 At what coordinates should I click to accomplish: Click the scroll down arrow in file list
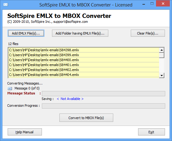click(162, 76)
